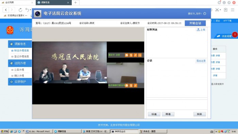The height and width of the screenshot is (134, 238).
Task: Expand the 调解信息 sidebar section
Action: 20,44
